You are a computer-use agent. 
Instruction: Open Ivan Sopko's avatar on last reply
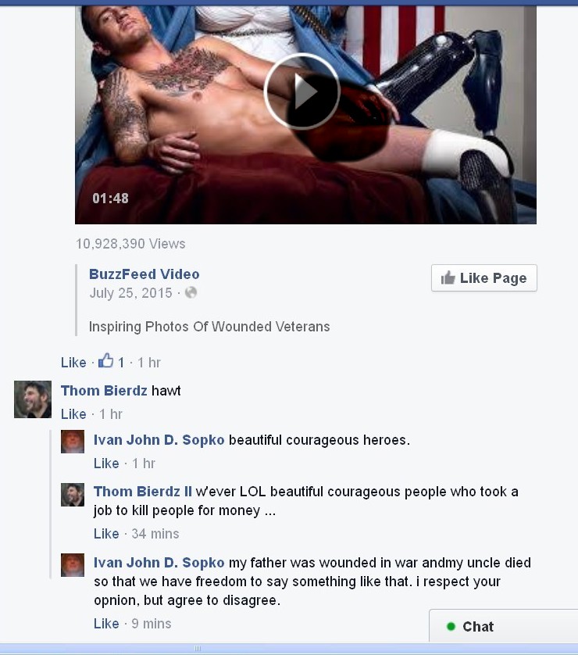tap(73, 565)
